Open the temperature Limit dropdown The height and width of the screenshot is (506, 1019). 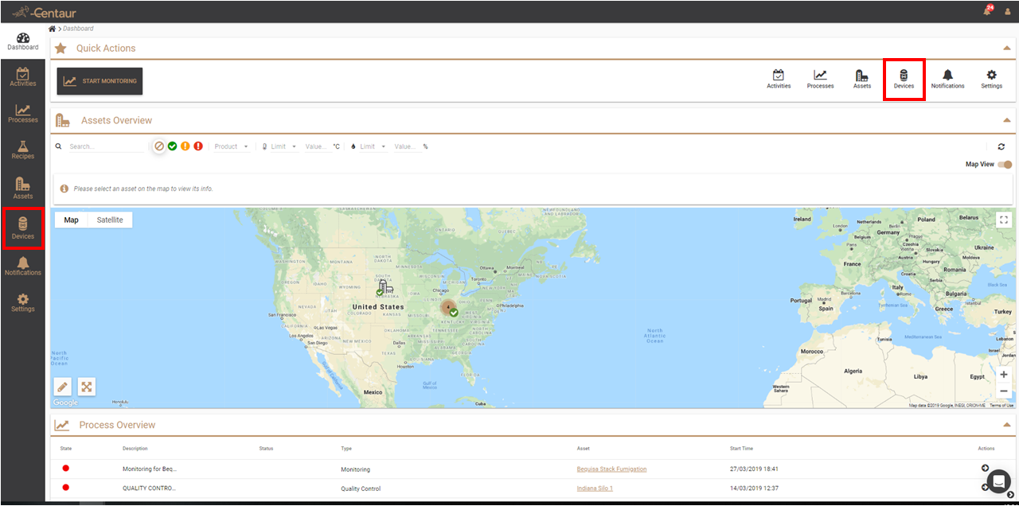coord(283,146)
